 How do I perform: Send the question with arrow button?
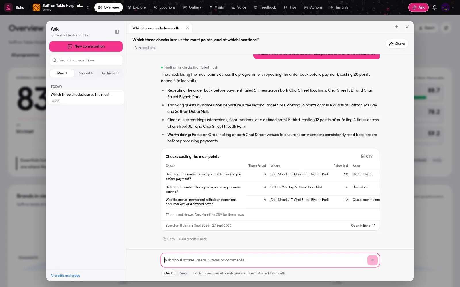click(x=372, y=260)
